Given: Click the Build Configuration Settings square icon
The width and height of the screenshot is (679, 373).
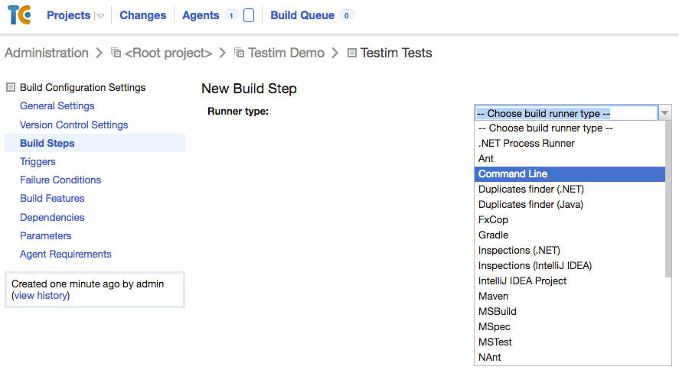Looking at the screenshot, I should [11, 87].
